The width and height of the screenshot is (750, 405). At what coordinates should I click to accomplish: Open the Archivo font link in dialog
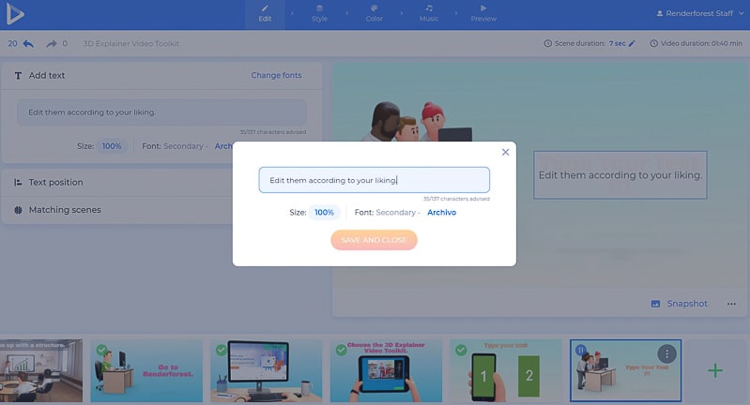click(x=441, y=213)
